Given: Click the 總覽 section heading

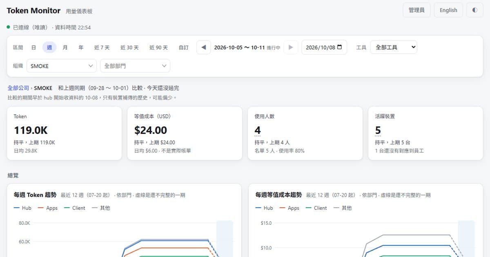Looking at the screenshot, I should pos(13,175).
